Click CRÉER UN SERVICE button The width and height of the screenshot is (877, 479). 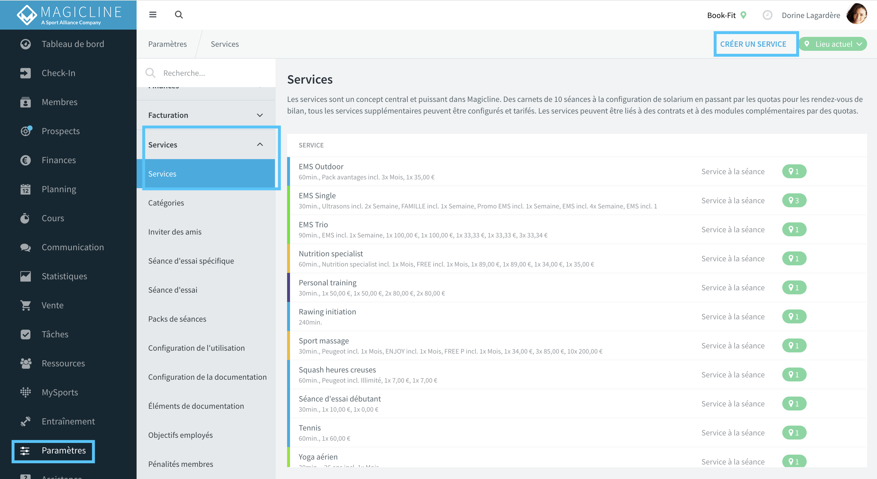753,44
